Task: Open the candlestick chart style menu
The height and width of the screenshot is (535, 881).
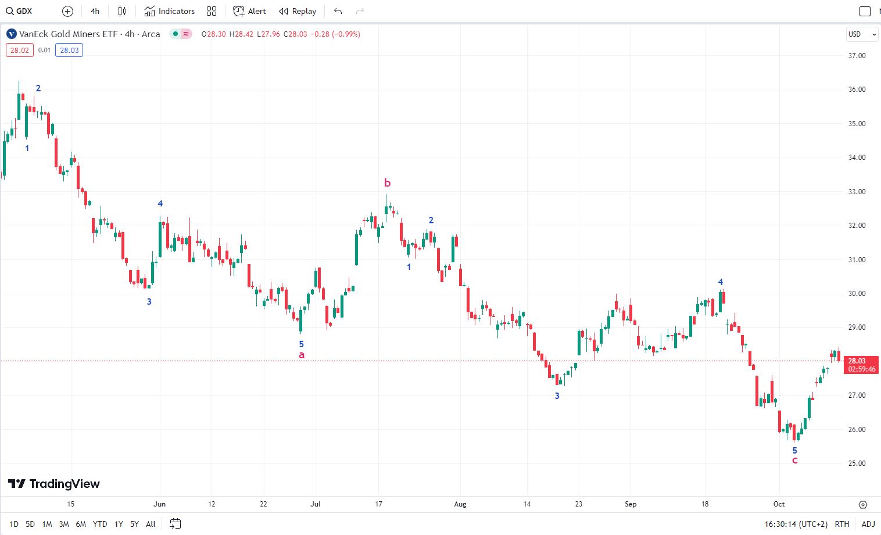Action: (122, 11)
